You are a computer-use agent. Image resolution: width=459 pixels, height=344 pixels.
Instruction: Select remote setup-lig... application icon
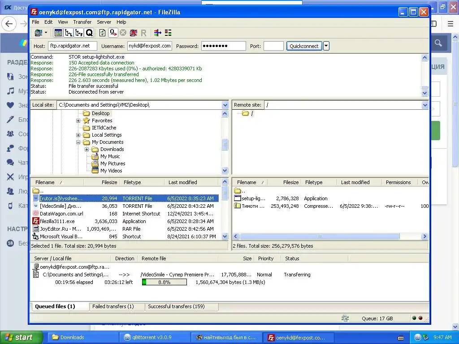(238, 198)
